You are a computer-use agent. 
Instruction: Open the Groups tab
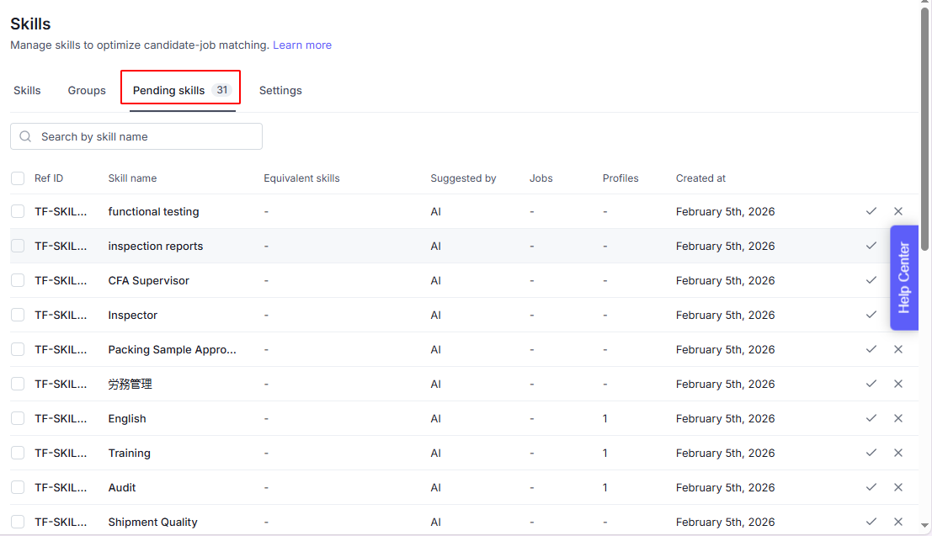click(x=87, y=90)
